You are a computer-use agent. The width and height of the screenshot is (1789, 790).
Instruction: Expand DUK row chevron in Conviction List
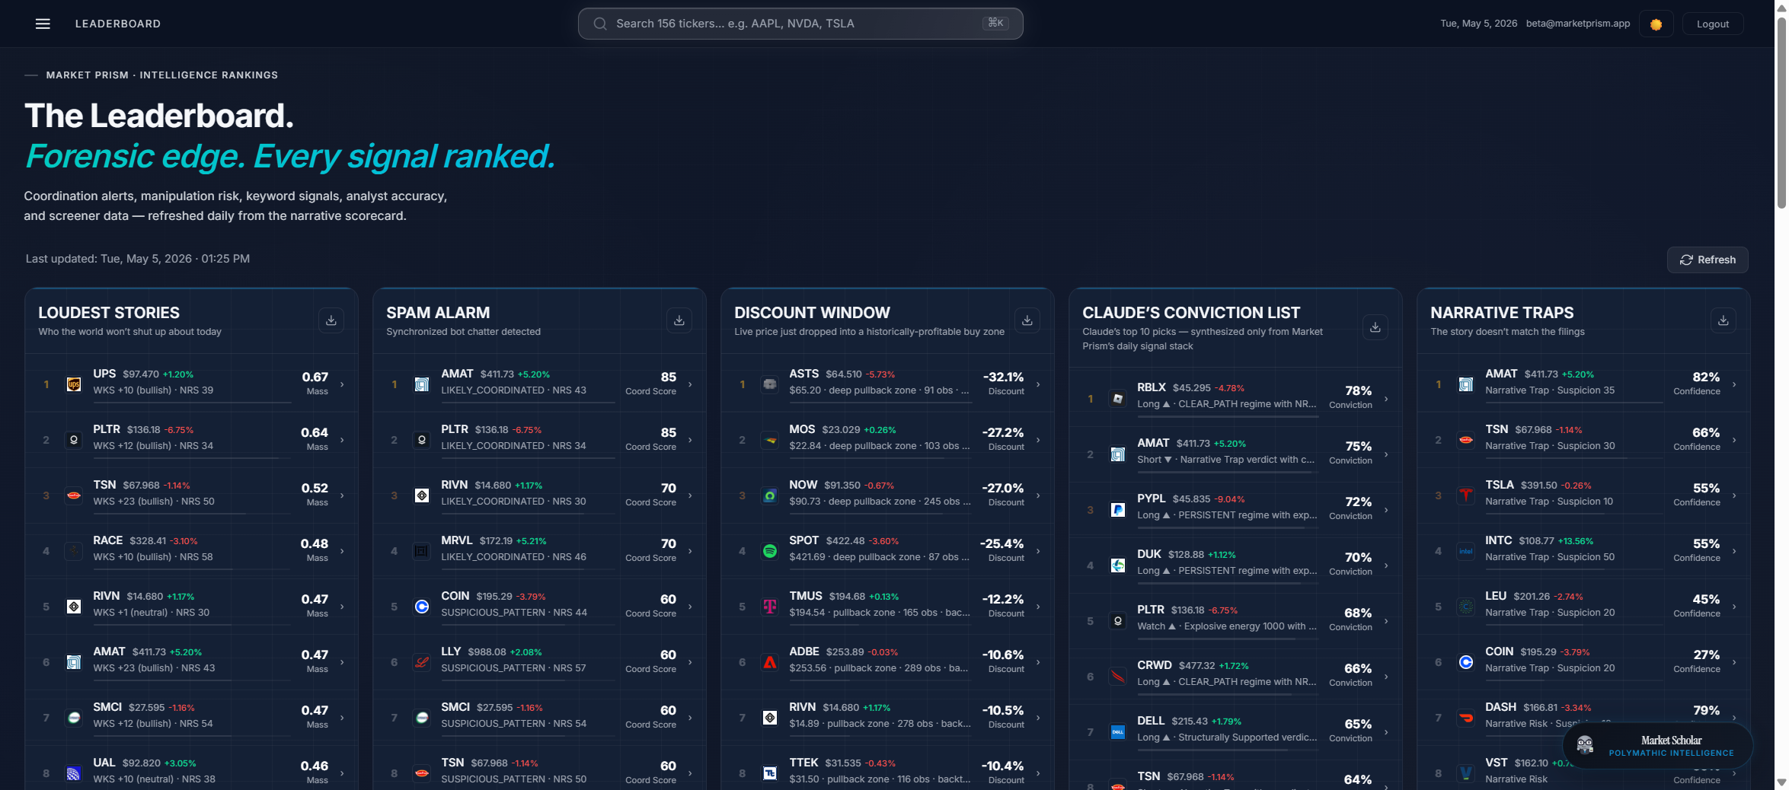(x=1386, y=565)
